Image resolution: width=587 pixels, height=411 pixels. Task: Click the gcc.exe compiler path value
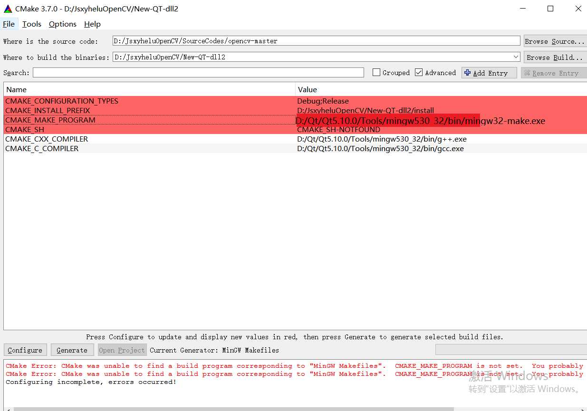coord(380,148)
